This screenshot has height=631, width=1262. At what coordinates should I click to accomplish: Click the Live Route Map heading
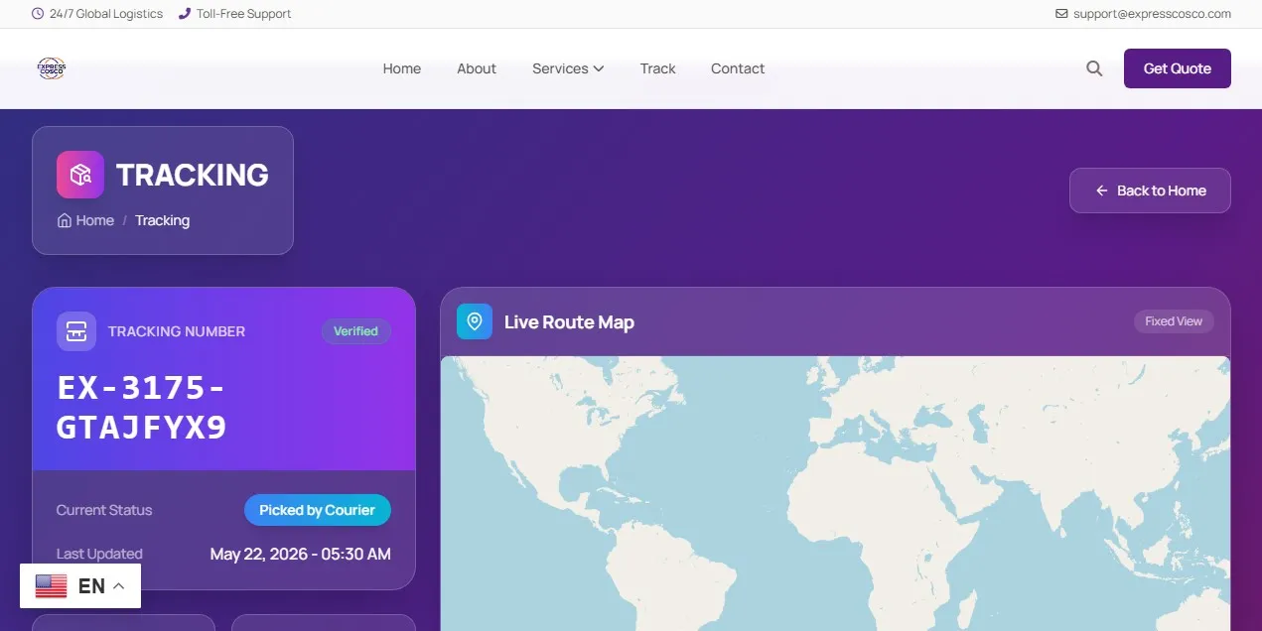(569, 321)
